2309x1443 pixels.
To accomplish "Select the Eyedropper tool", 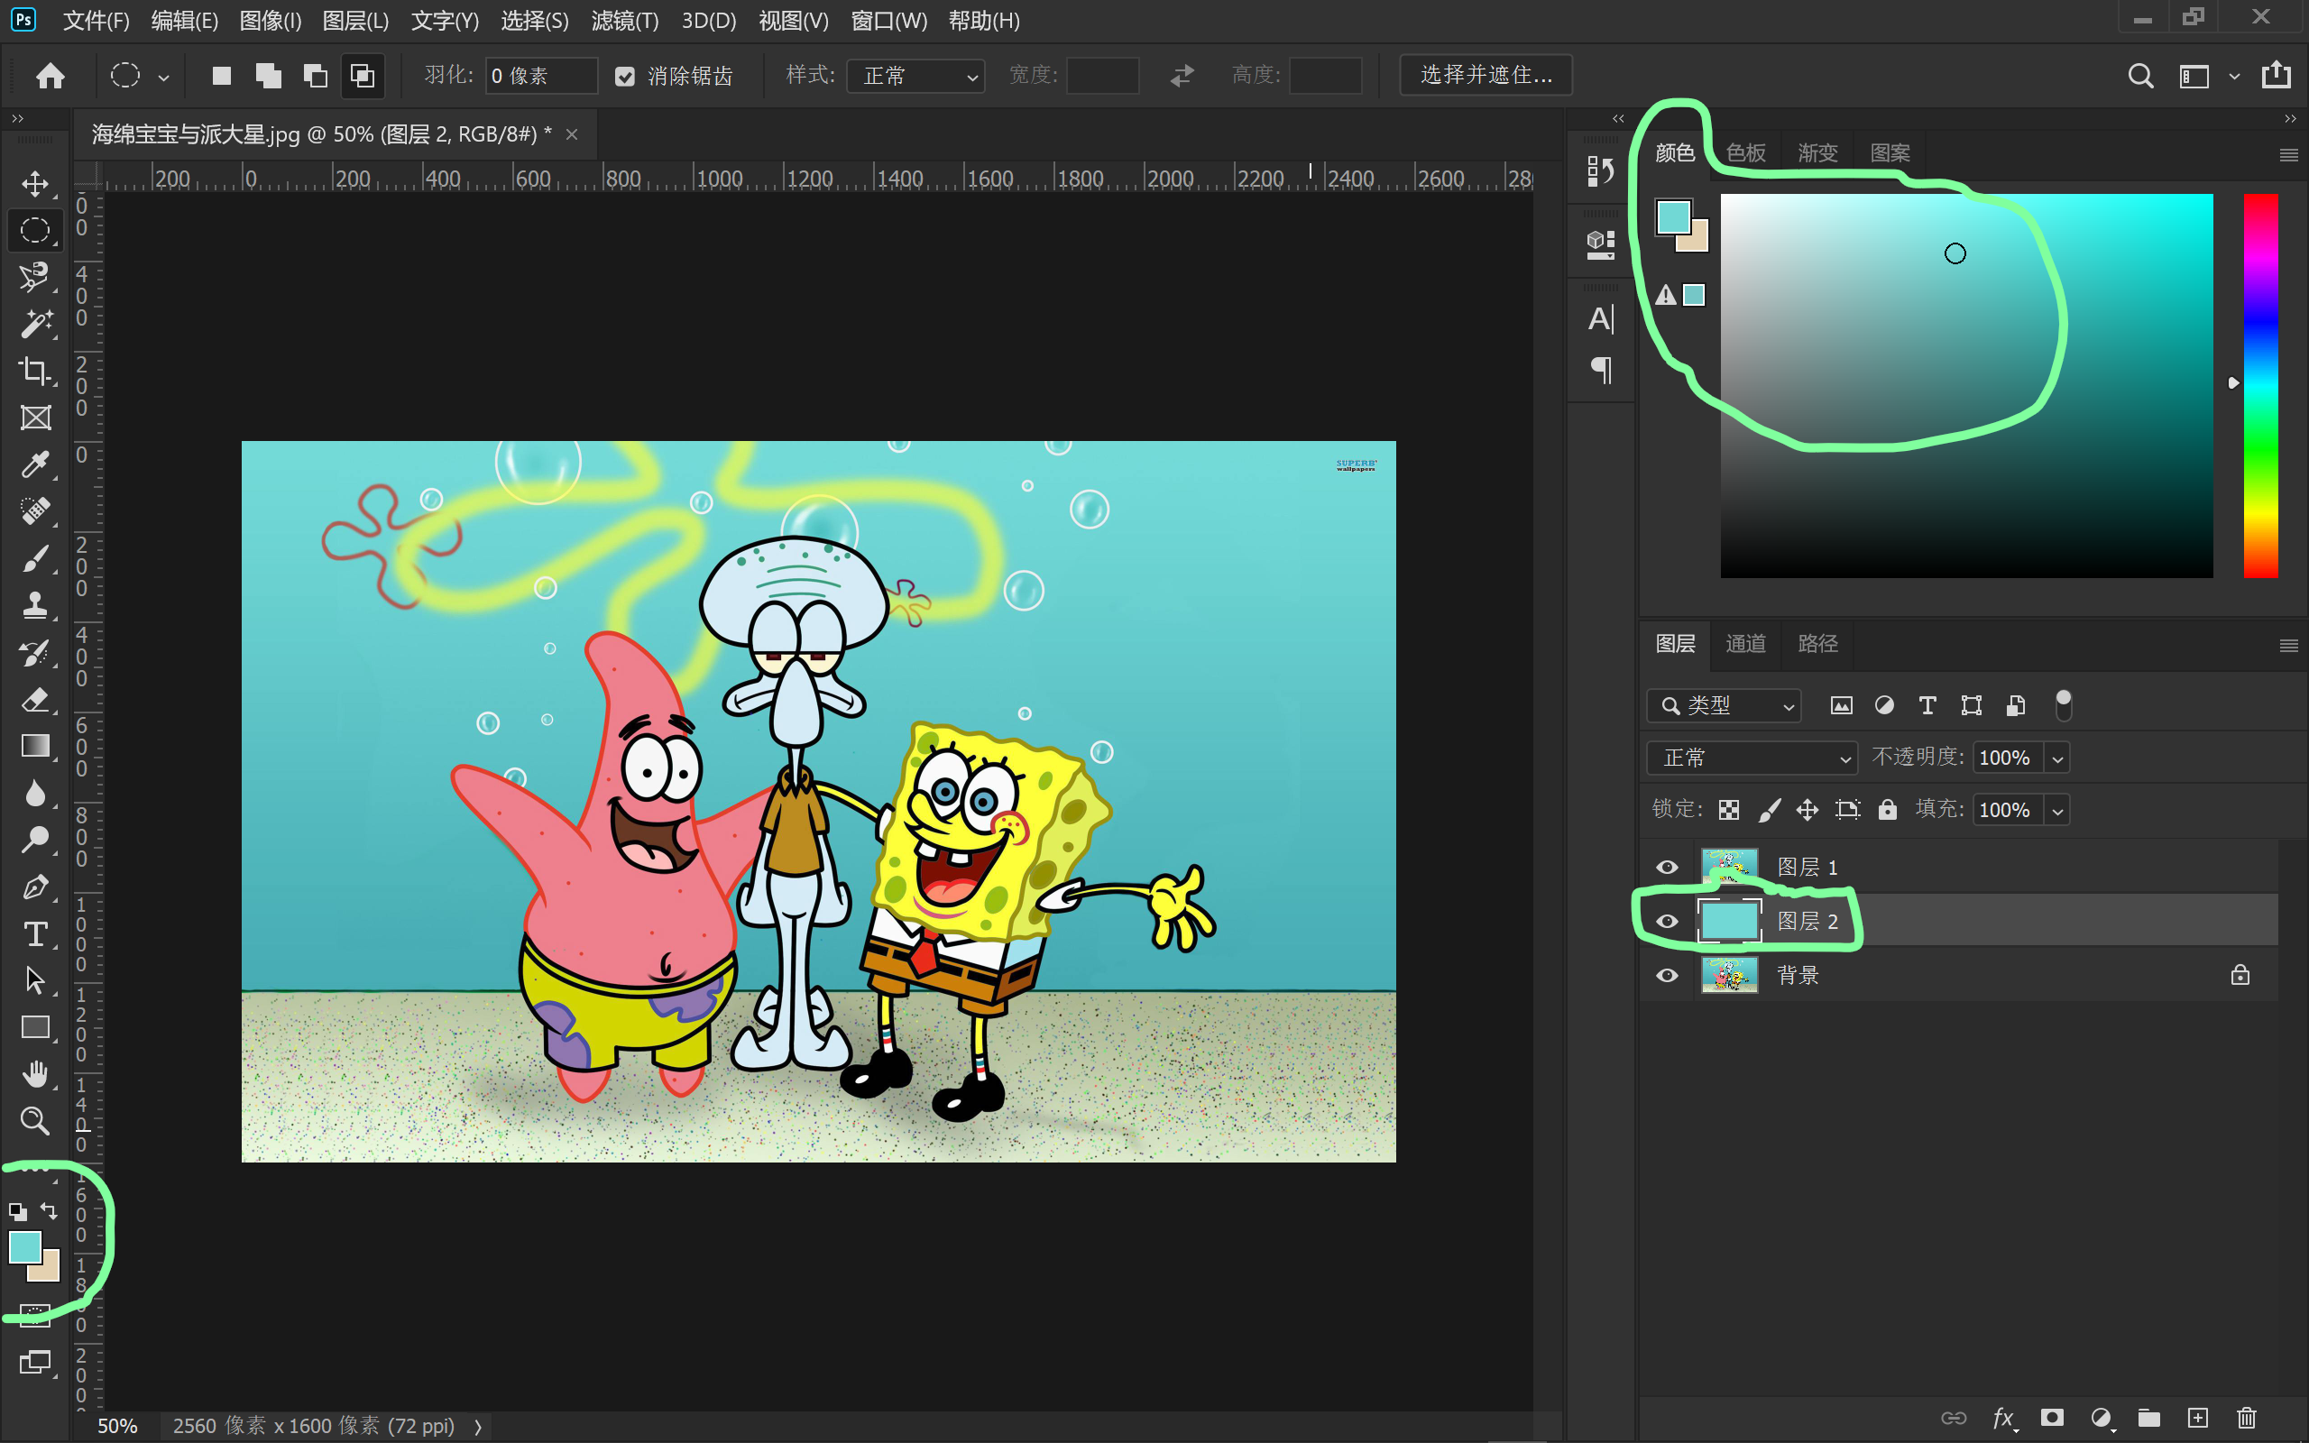I will [x=35, y=464].
